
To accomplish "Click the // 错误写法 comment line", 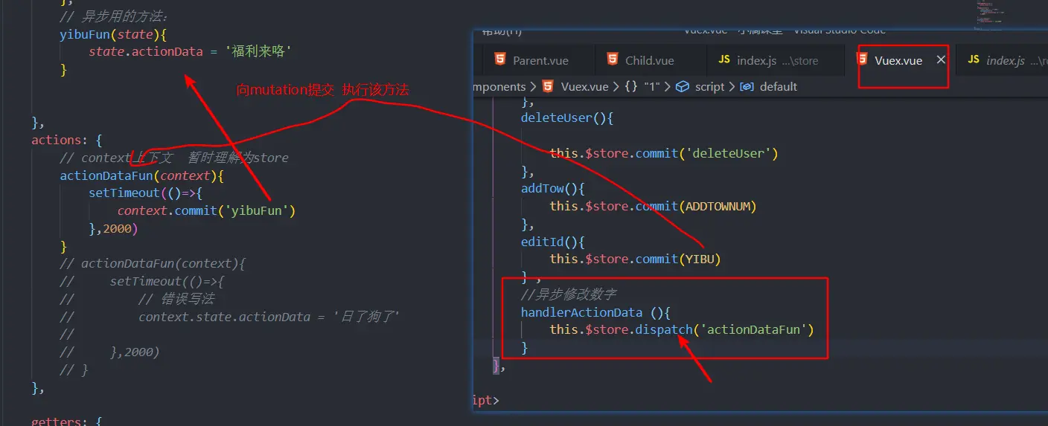I will pyautogui.click(x=137, y=299).
